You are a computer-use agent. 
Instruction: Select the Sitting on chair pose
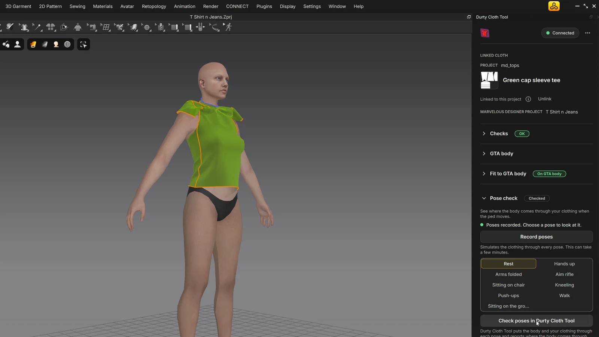(x=508, y=285)
